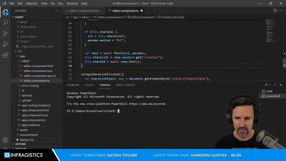The width and height of the screenshot is (286, 161).
Task: Open the Search view in activity bar
Action: pyautogui.click(x=5, y=23)
